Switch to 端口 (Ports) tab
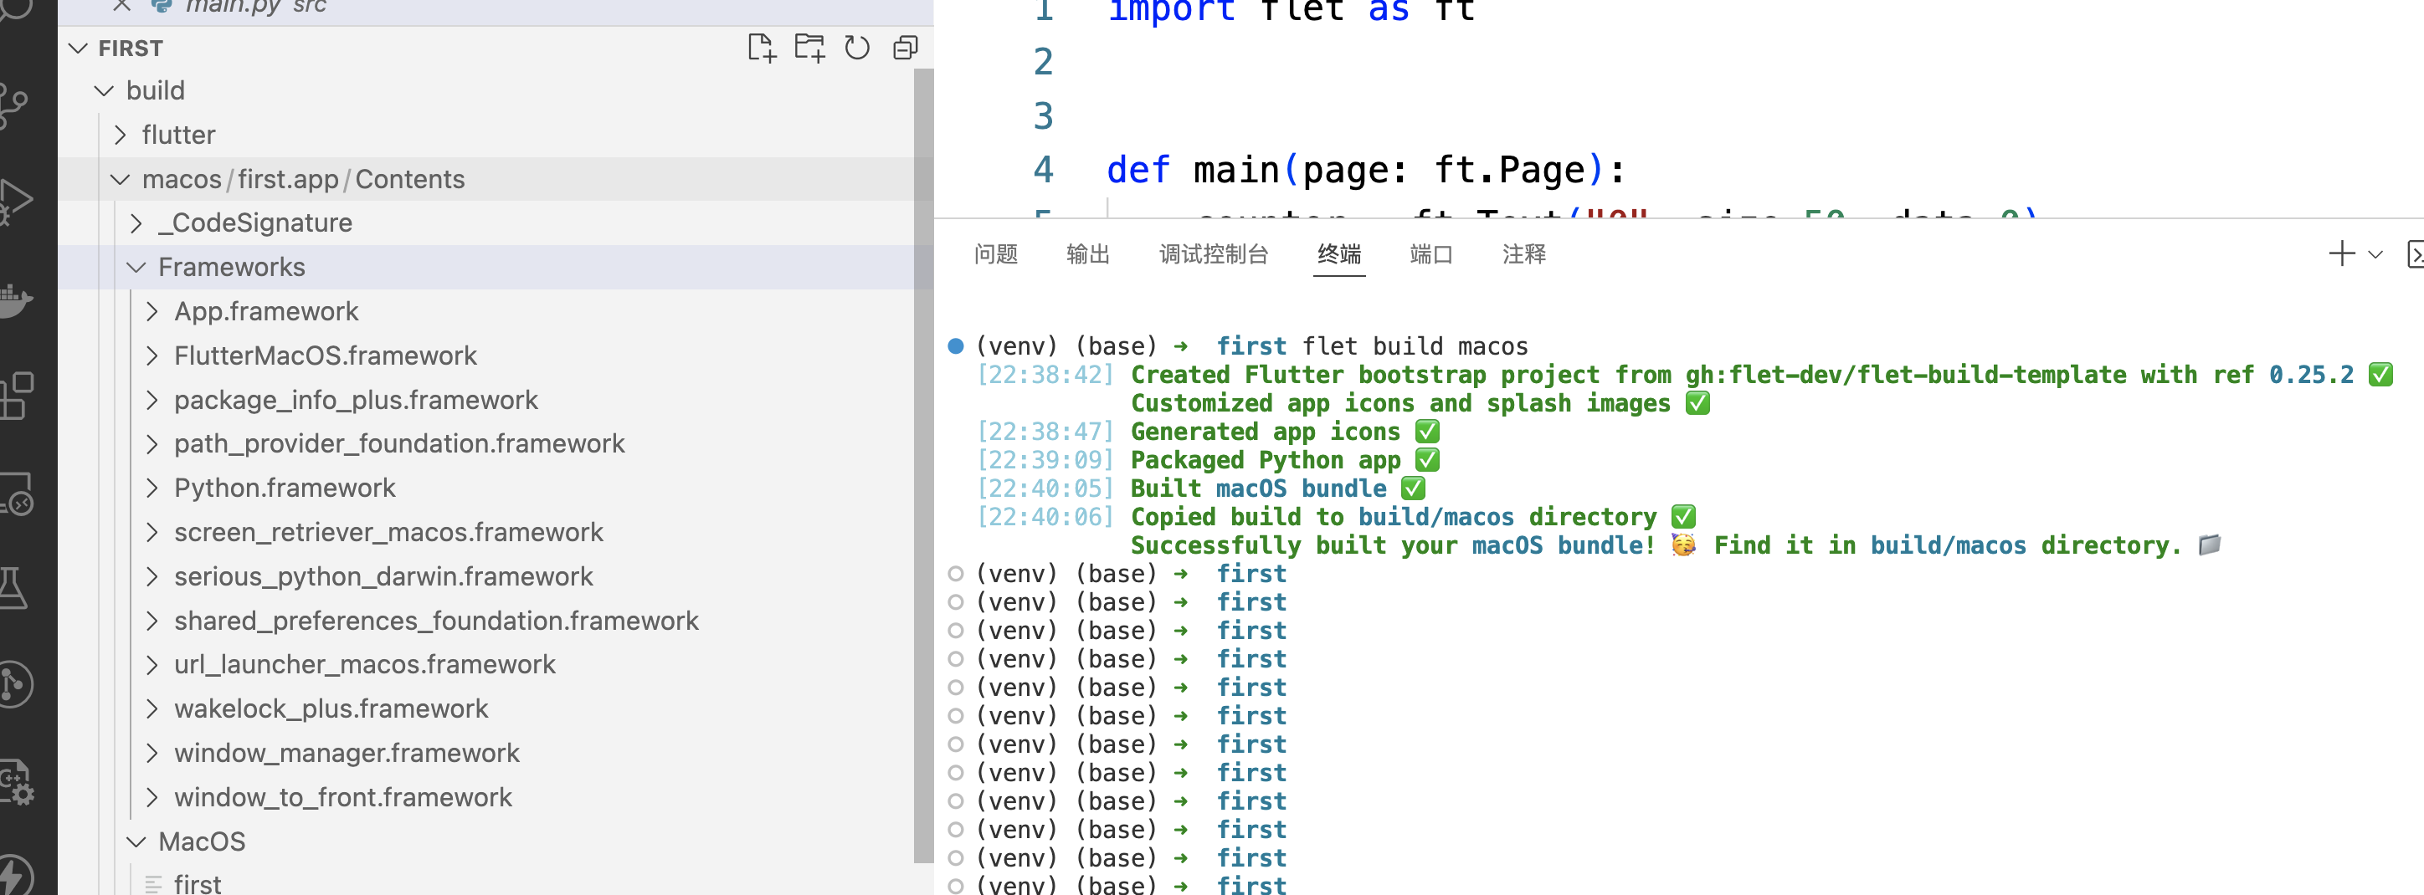Screen dimensions: 2424x895 [x=1431, y=253]
